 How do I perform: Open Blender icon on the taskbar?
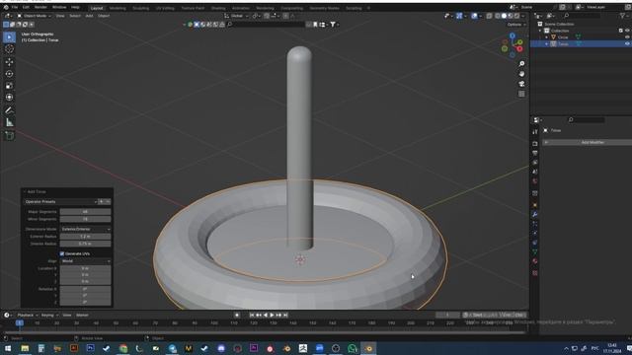pyautogui.click(x=368, y=348)
